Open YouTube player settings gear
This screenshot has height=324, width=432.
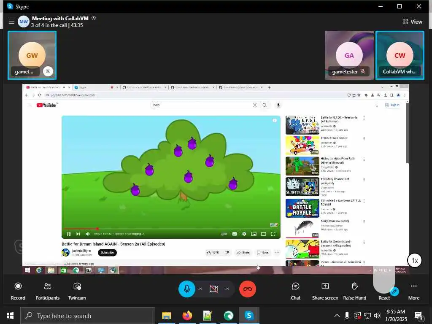coord(244,234)
